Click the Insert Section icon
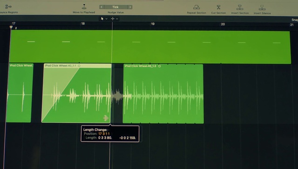The height and width of the screenshot is (169, 298). pyautogui.click(x=240, y=7)
